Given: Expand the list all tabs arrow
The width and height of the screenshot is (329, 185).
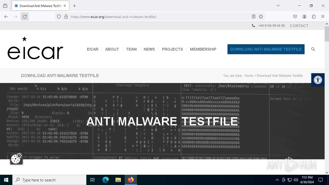Looking at the screenshot, I should coord(278,6).
